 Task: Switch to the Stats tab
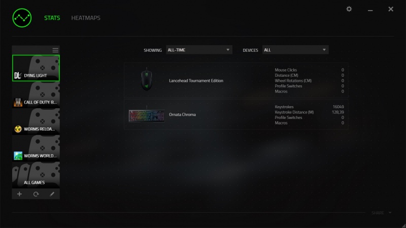(x=52, y=18)
